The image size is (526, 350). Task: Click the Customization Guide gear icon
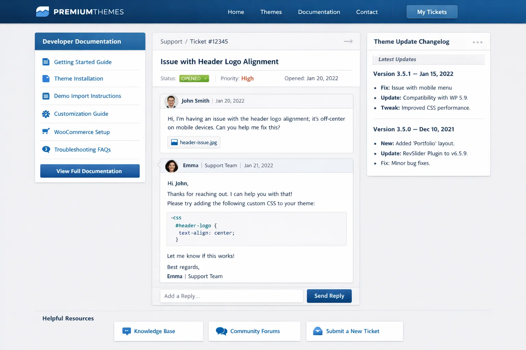coord(46,114)
